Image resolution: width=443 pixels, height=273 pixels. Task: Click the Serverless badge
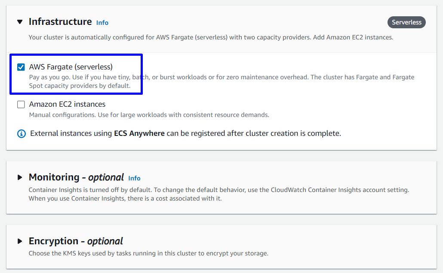pos(406,22)
